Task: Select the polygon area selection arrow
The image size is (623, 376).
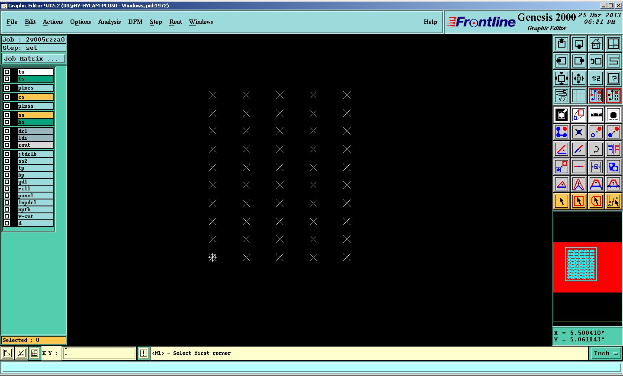Action: (x=596, y=201)
